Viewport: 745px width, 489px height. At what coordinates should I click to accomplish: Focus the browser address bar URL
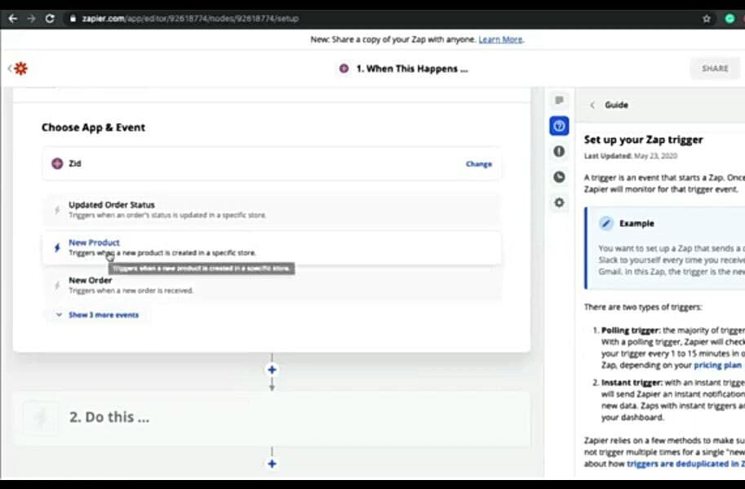[x=190, y=19]
